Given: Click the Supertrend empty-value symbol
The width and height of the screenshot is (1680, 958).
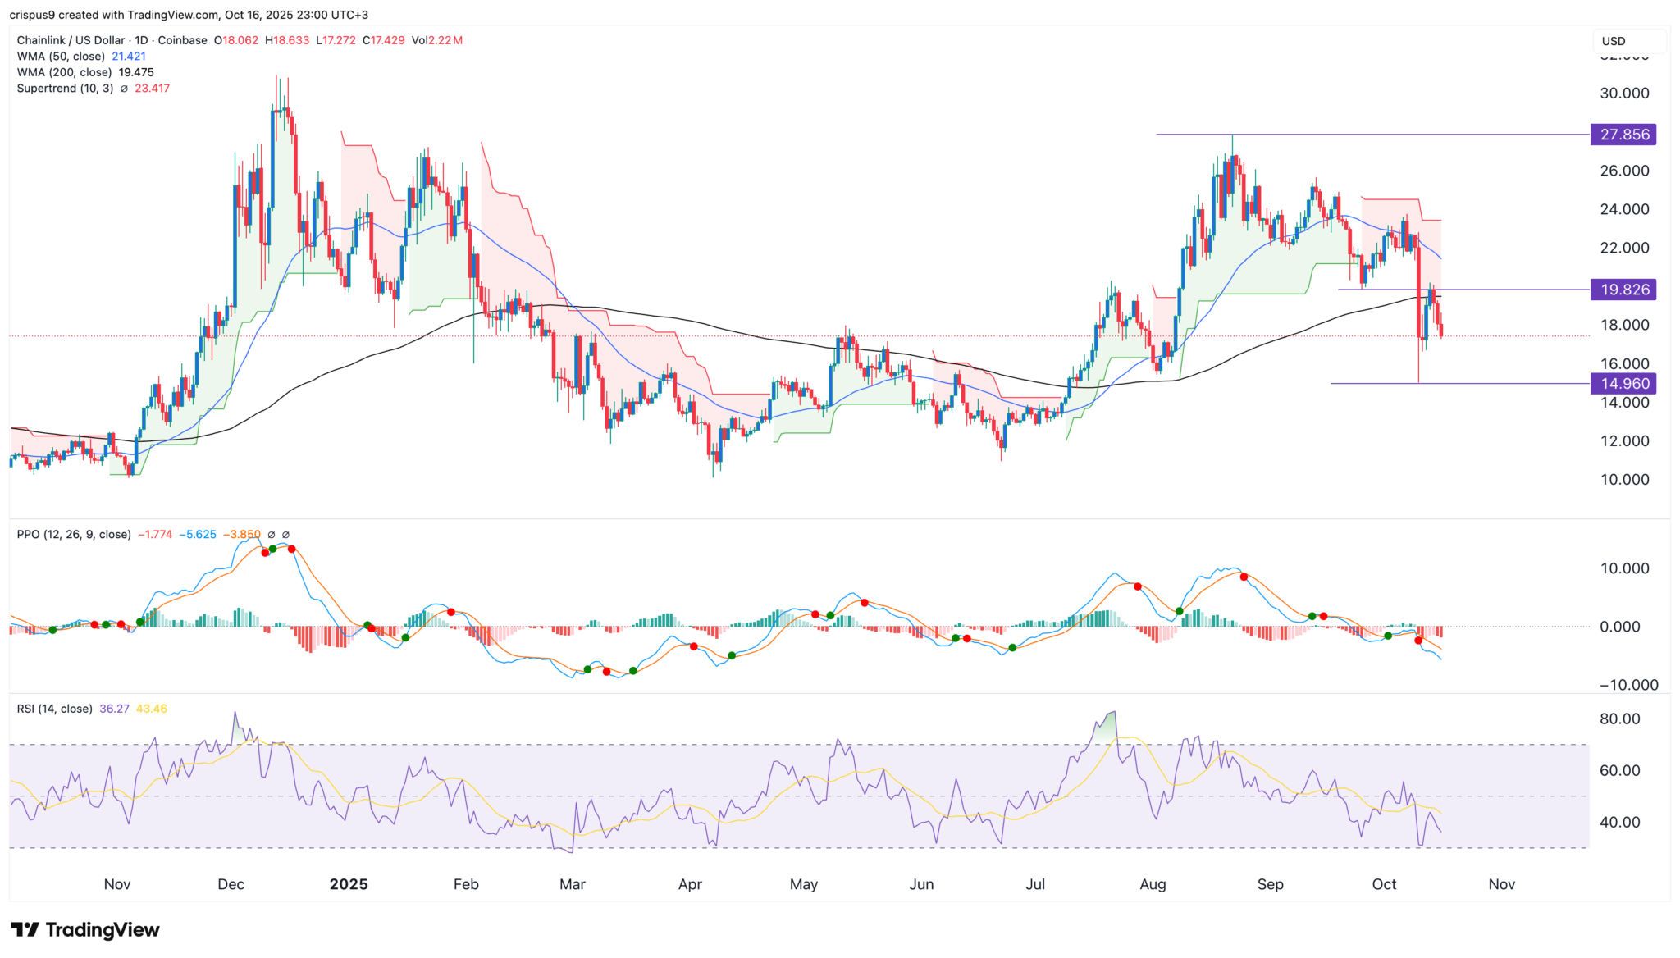Looking at the screenshot, I should pyautogui.click(x=124, y=89).
